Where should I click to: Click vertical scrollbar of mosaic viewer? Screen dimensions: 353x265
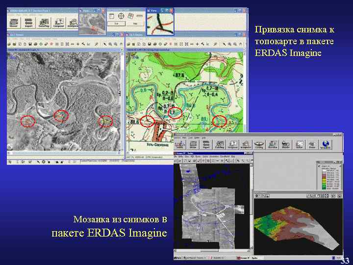tap(252, 207)
